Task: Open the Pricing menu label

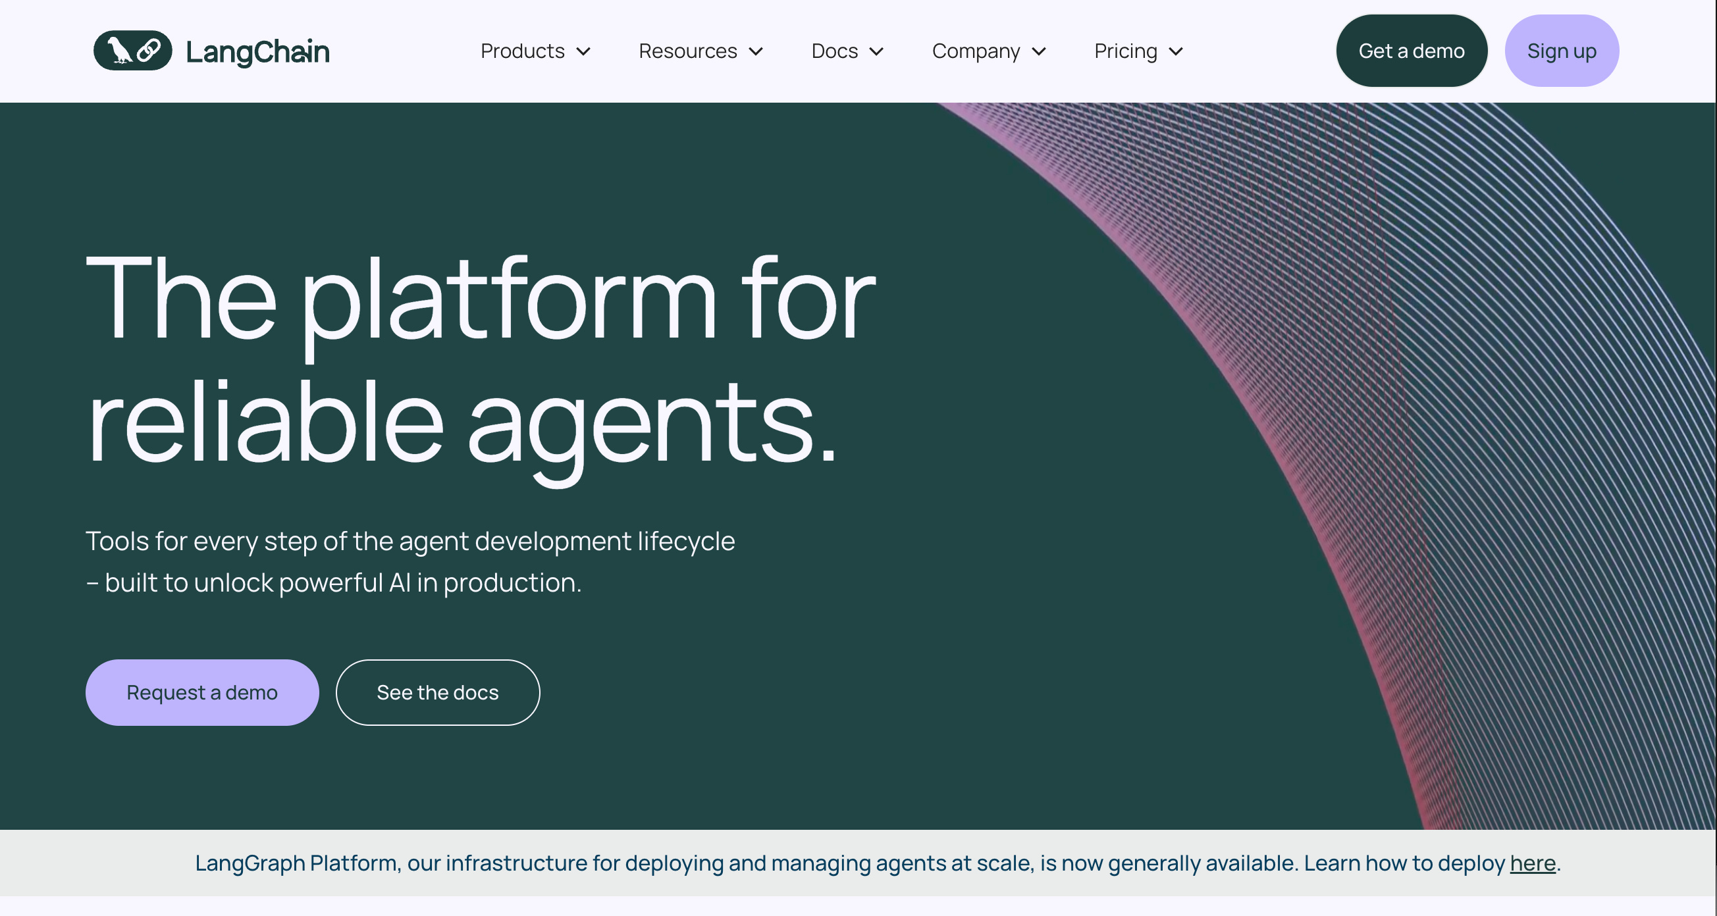Action: click(x=1125, y=51)
